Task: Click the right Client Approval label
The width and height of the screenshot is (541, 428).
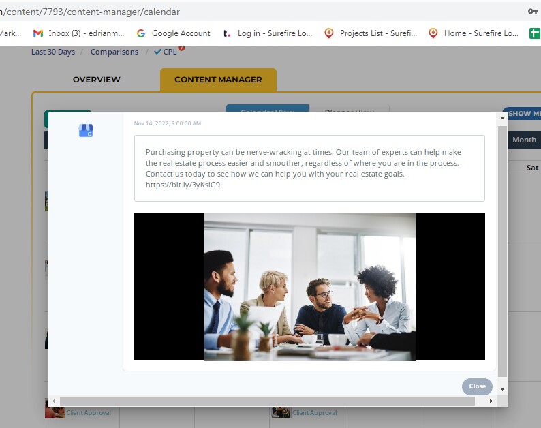Action: (x=315, y=413)
